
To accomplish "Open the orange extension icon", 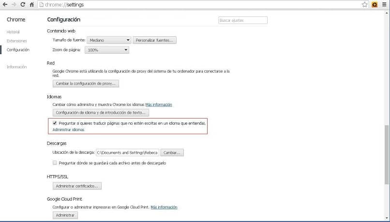I will point(375,4).
